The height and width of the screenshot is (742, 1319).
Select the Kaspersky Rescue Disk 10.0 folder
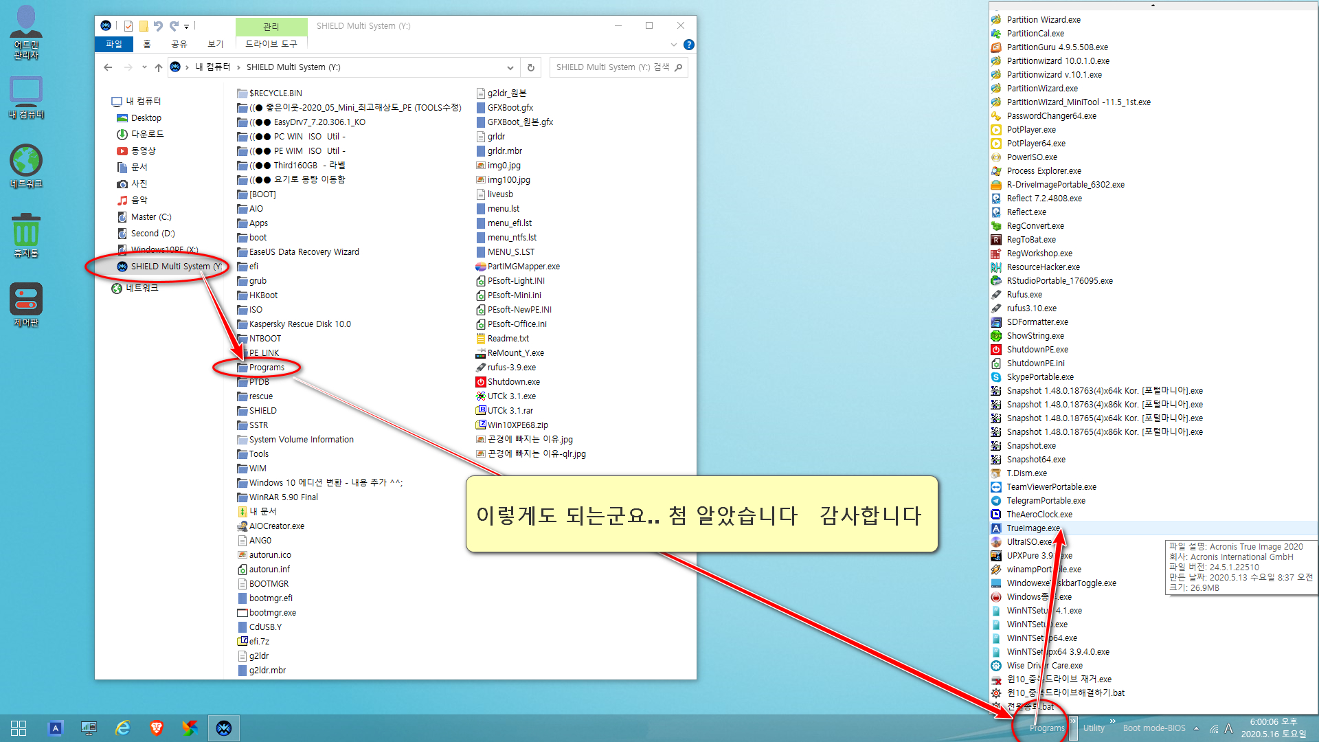click(294, 324)
